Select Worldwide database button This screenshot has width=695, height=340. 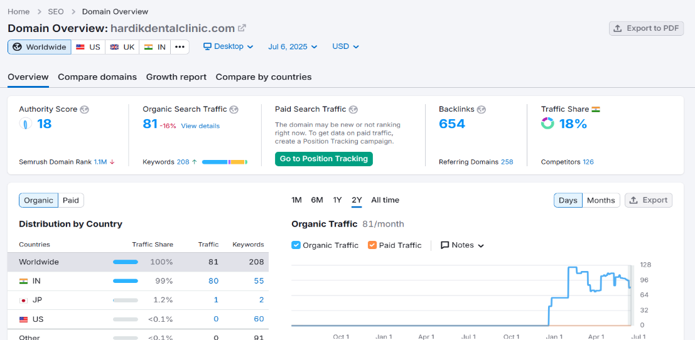pos(40,47)
